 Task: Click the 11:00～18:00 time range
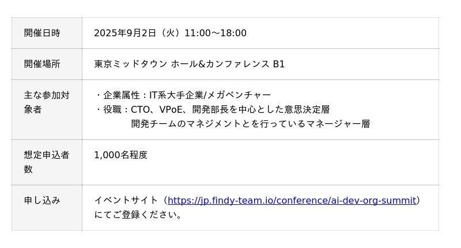(216, 33)
